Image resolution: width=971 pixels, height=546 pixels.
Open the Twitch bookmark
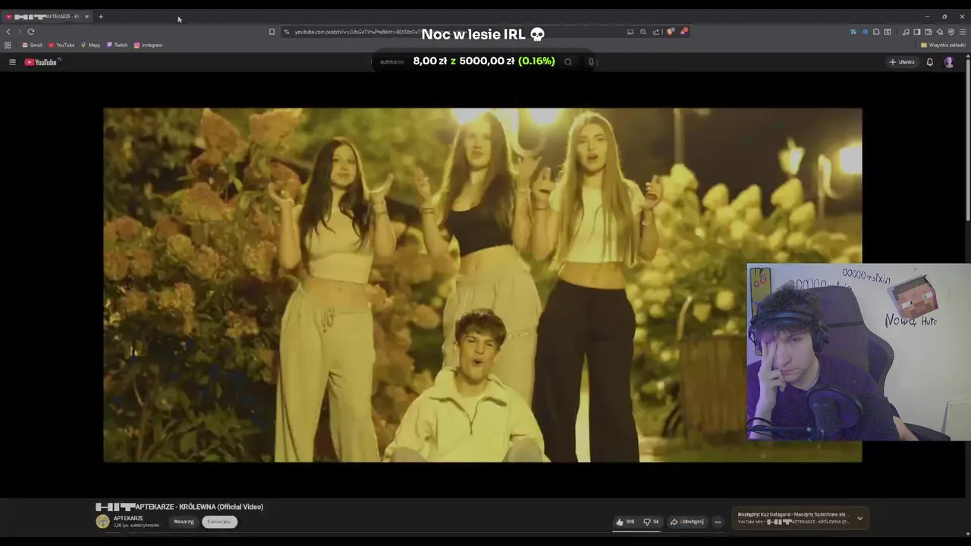(117, 45)
